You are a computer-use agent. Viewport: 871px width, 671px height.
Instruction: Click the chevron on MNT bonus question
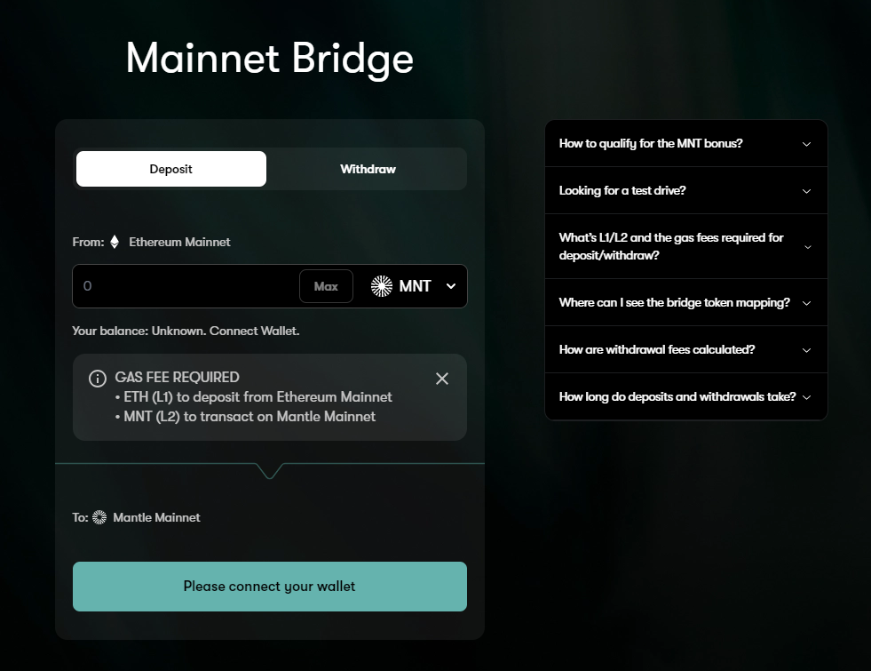[806, 144]
